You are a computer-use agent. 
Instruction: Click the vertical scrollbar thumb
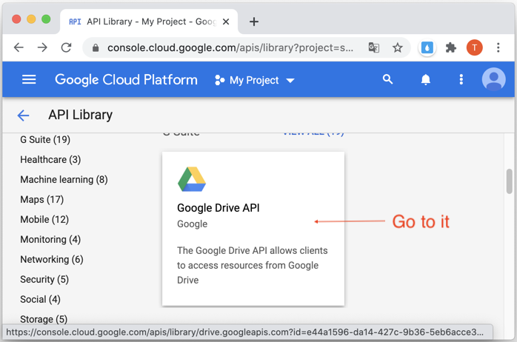coord(510,181)
